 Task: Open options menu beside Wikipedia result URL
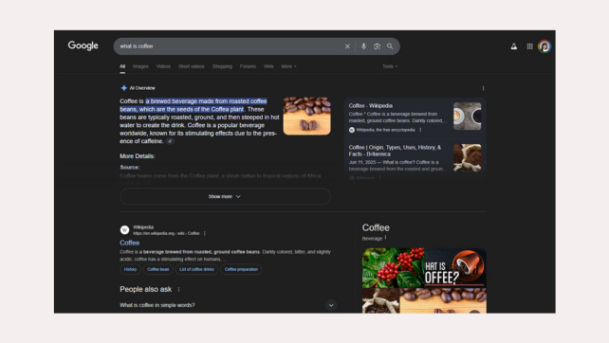(205, 233)
